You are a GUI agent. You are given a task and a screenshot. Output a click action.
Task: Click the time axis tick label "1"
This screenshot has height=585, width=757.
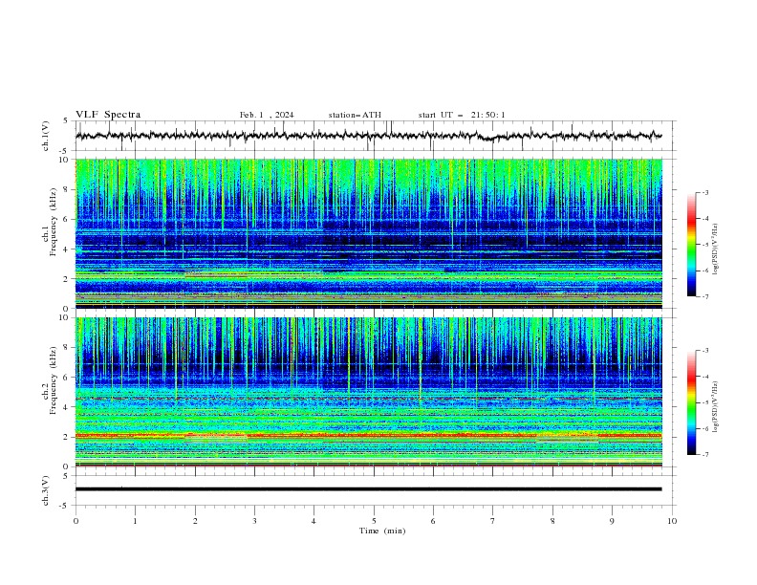tap(135, 521)
